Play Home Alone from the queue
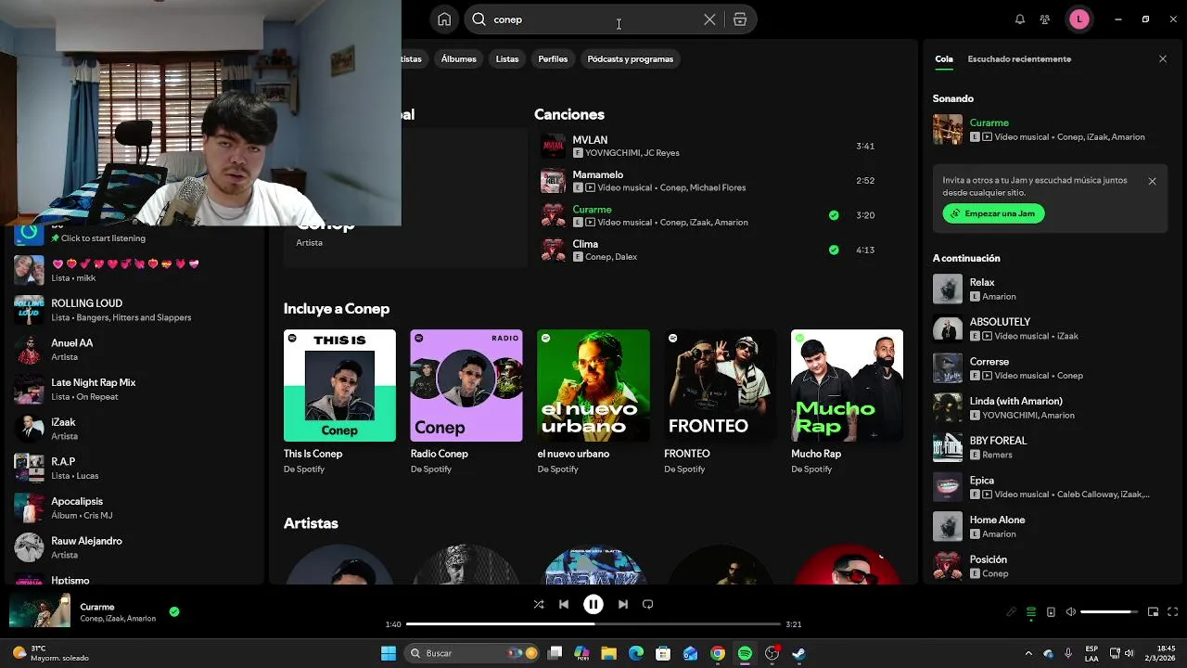This screenshot has width=1187, height=668. point(1050,527)
